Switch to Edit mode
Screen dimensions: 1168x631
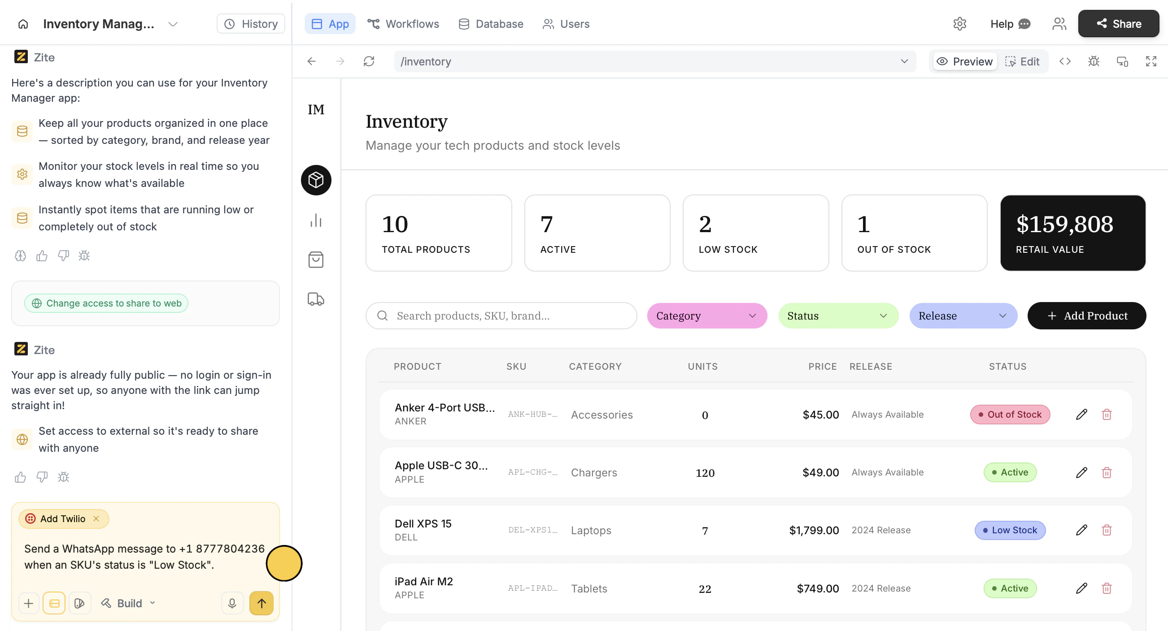coord(1023,61)
